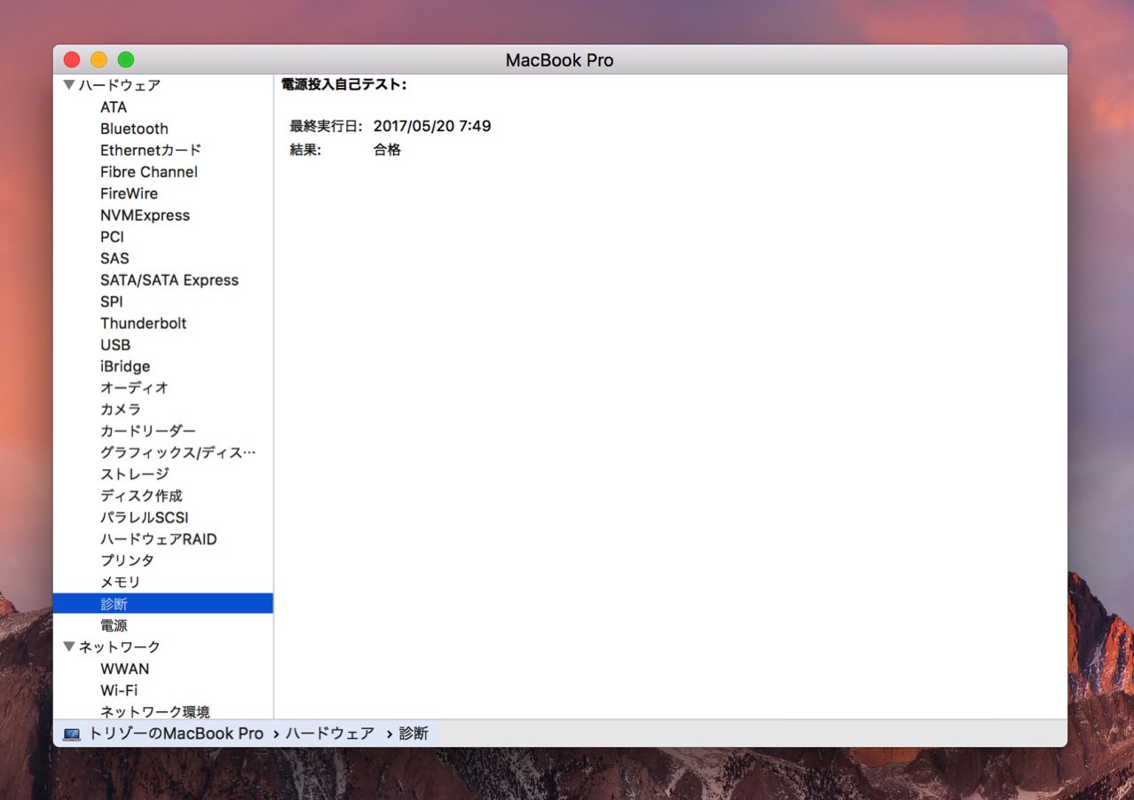Click the laptop icon in path bar
Viewport: 1134px width, 800px height.
[72, 734]
